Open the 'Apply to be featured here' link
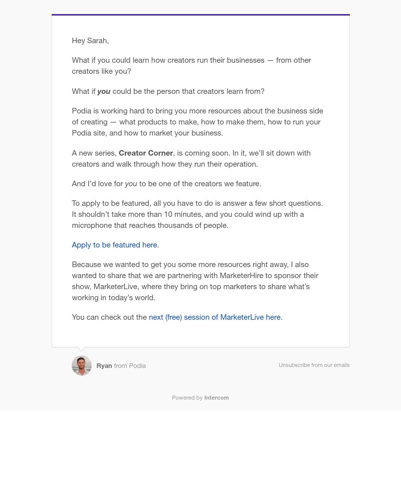The height and width of the screenshot is (502, 401). (114, 245)
